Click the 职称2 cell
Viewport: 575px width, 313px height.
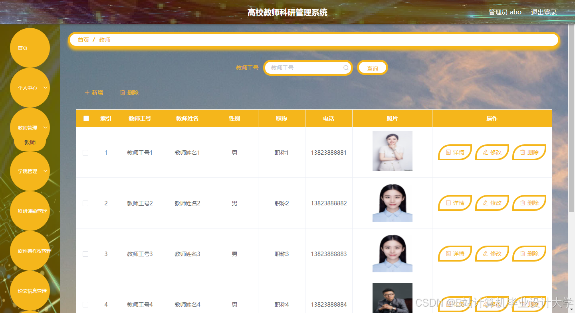pyautogui.click(x=282, y=203)
